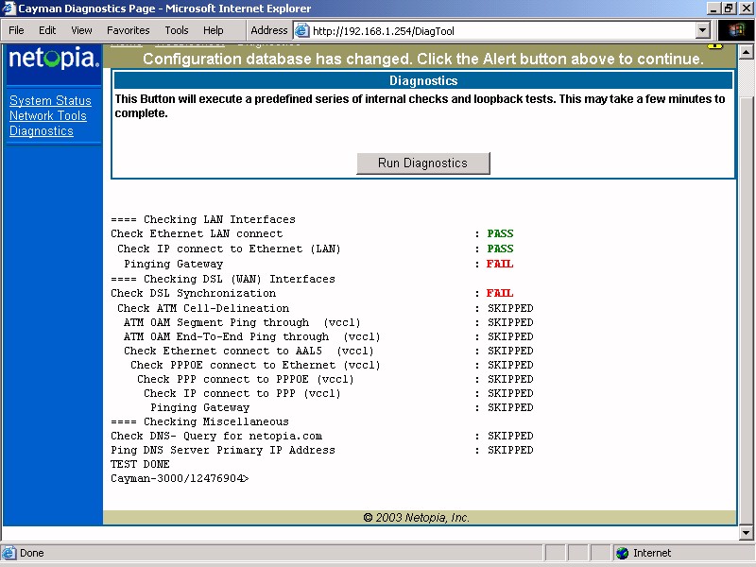The image size is (756, 567).
Task: Click SKIPPED result for ATM Cell-Delineation
Action: (x=510, y=308)
